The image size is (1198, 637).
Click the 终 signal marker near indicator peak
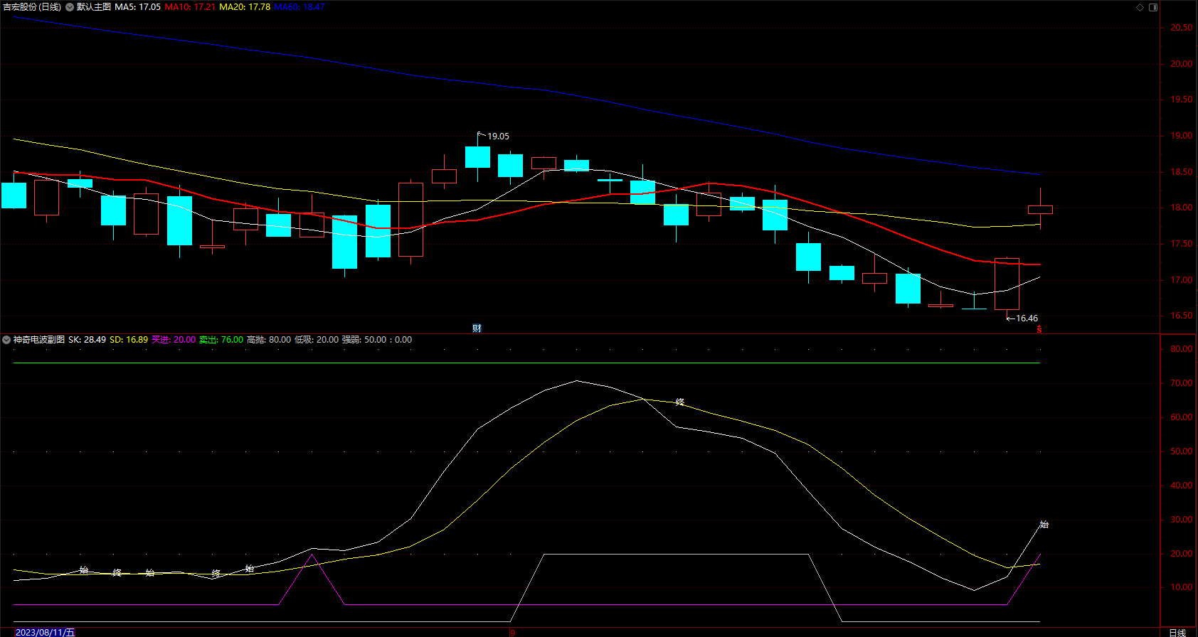click(679, 402)
